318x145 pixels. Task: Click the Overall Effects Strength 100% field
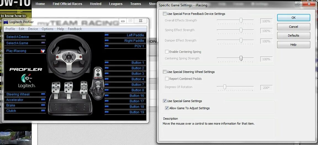[266, 21]
